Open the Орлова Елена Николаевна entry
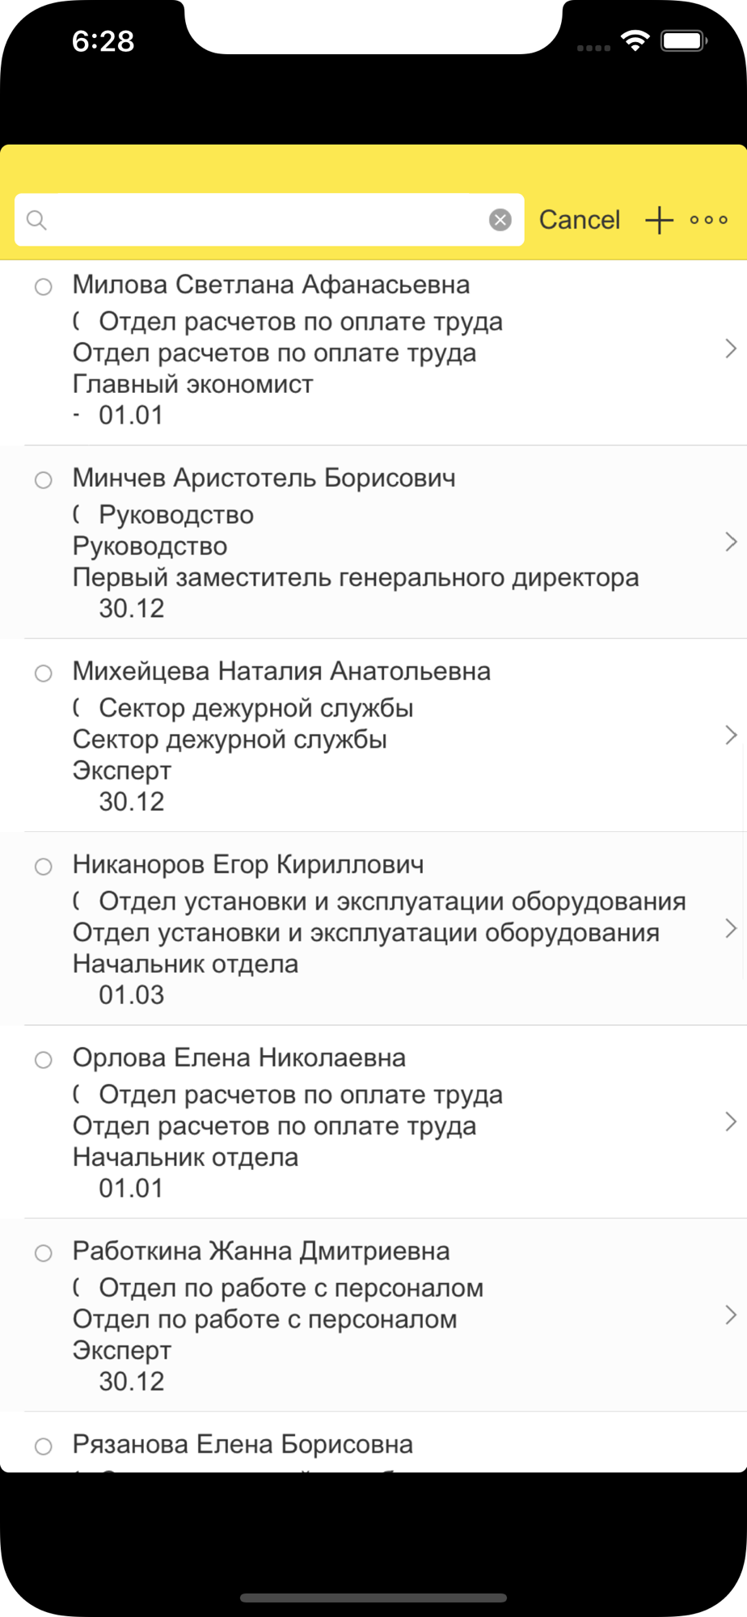 point(373,1122)
